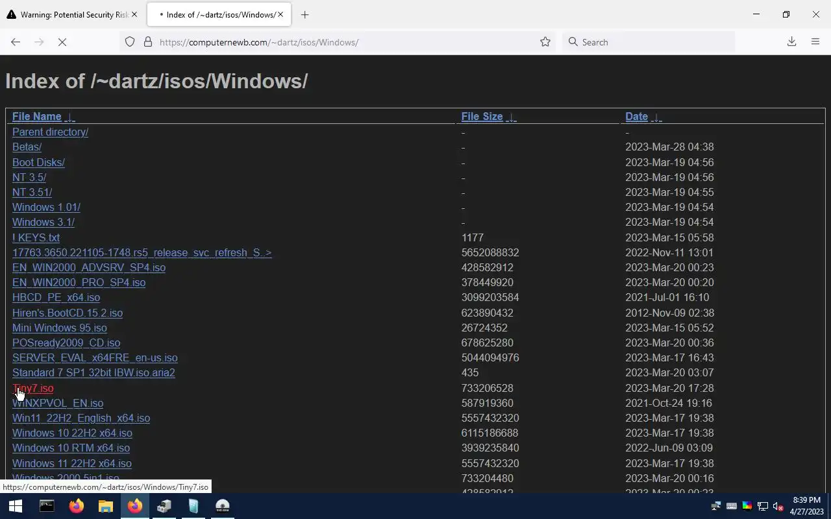Open the Windows Start menu
This screenshot has width=831, height=519.
(x=16, y=506)
